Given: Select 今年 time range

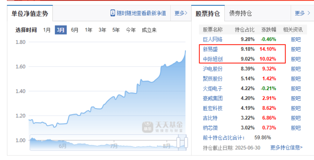Looking at the screenshot, I should 131,30.
